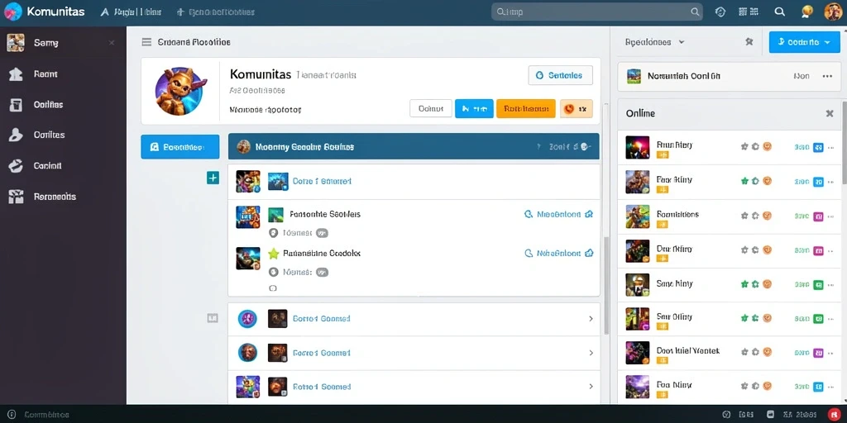This screenshot has width=847, height=423.
Task: Remove the Semy sidebar item with its X
Action: click(x=112, y=43)
